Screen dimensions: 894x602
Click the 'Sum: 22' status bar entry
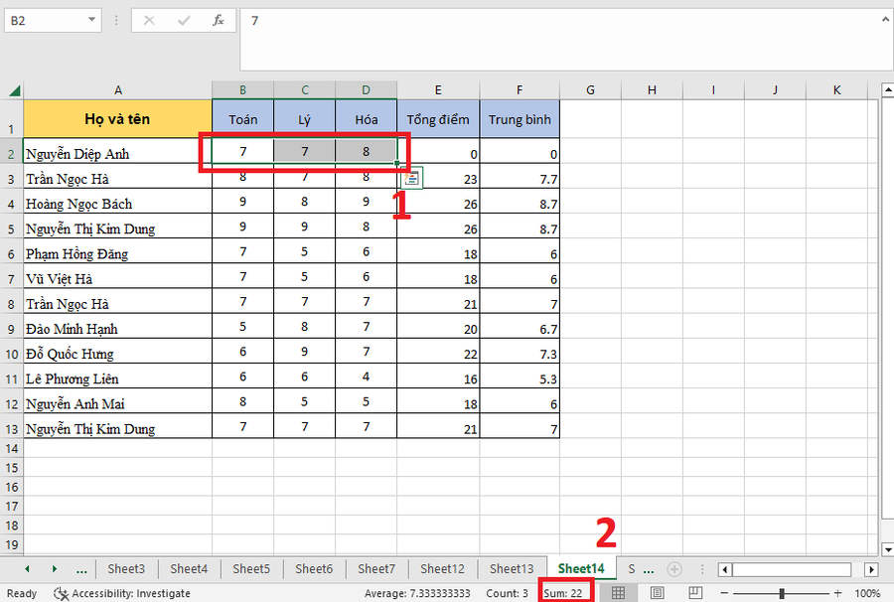click(563, 593)
